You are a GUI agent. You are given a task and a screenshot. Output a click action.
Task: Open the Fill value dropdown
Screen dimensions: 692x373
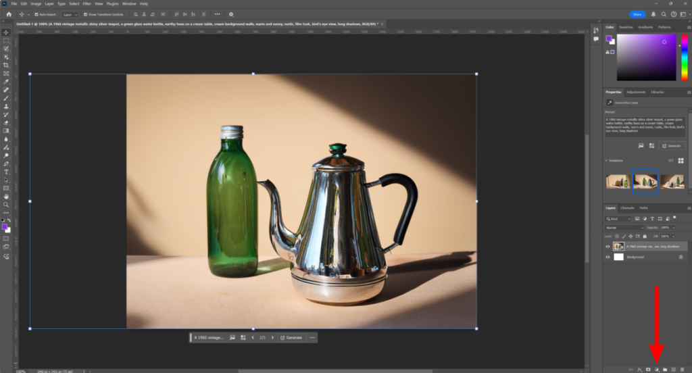(x=674, y=236)
